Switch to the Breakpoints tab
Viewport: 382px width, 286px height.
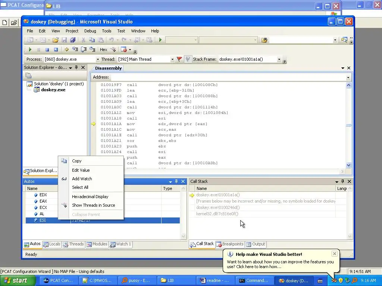tap(230, 244)
